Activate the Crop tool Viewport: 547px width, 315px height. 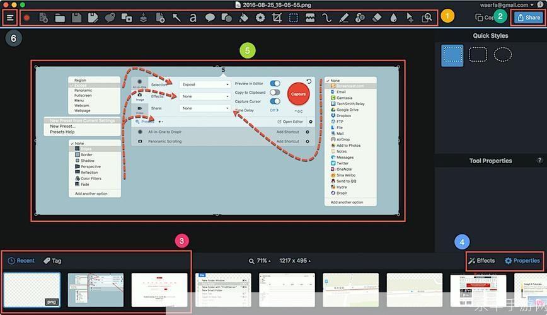pos(277,18)
